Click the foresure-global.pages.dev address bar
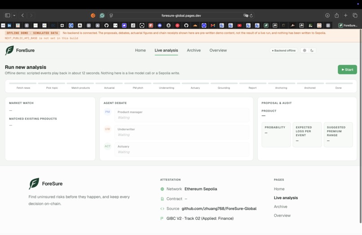Screen dimensions: 362x235 click(181, 15)
